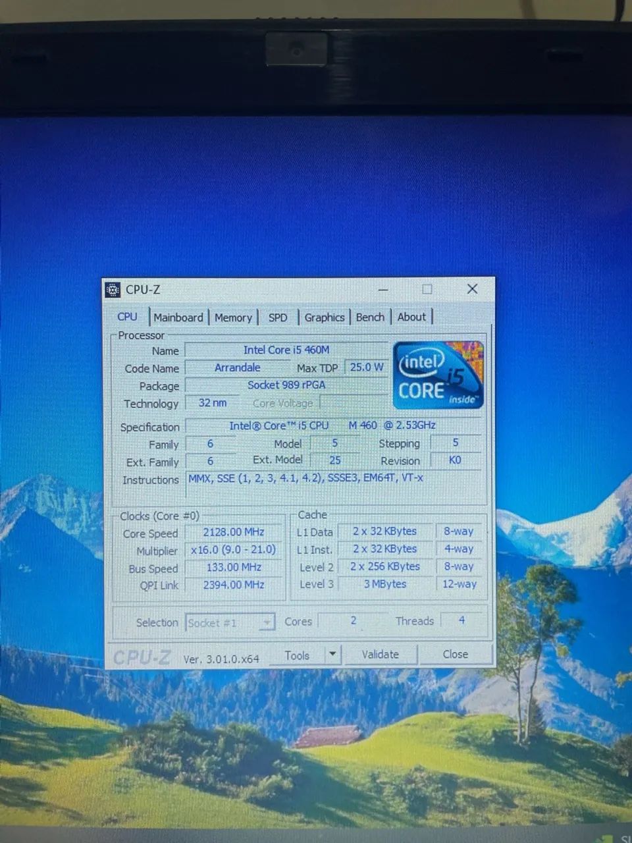Click the Level 2 cache value 2 x 256 KBytes
Screen dimensions: 632x843
tap(385, 566)
